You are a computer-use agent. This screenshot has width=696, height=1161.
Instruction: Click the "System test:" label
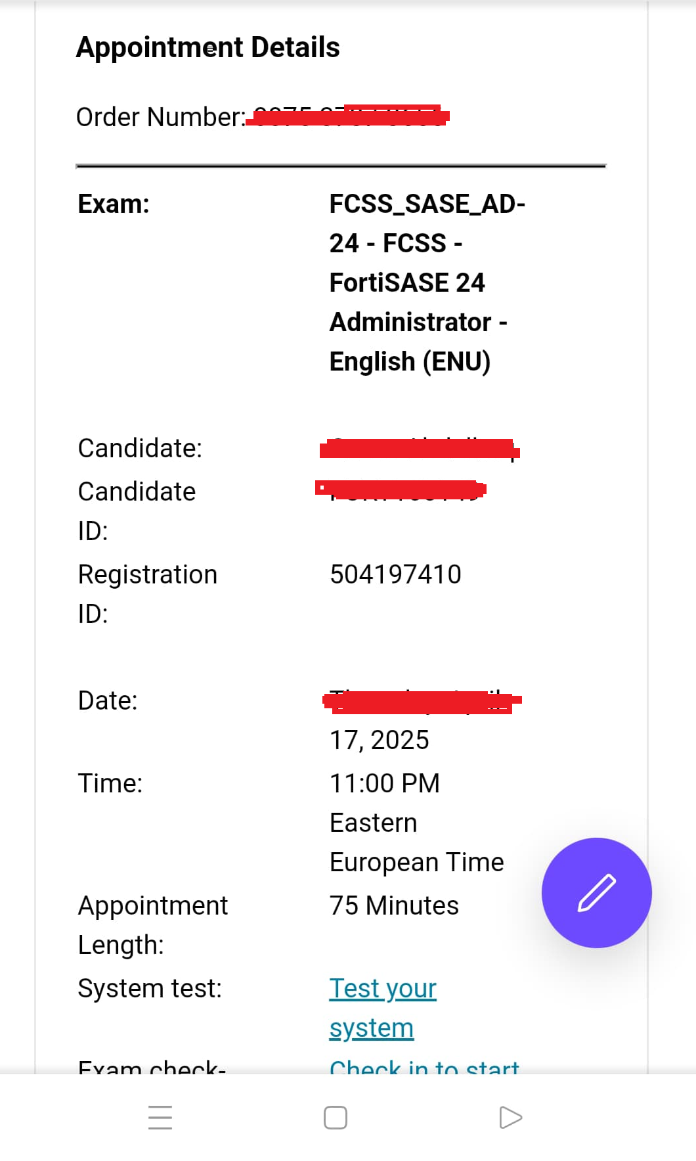(150, 988)
